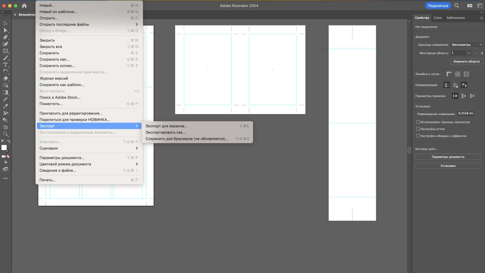Click Установки quick action button

(448, 166)
